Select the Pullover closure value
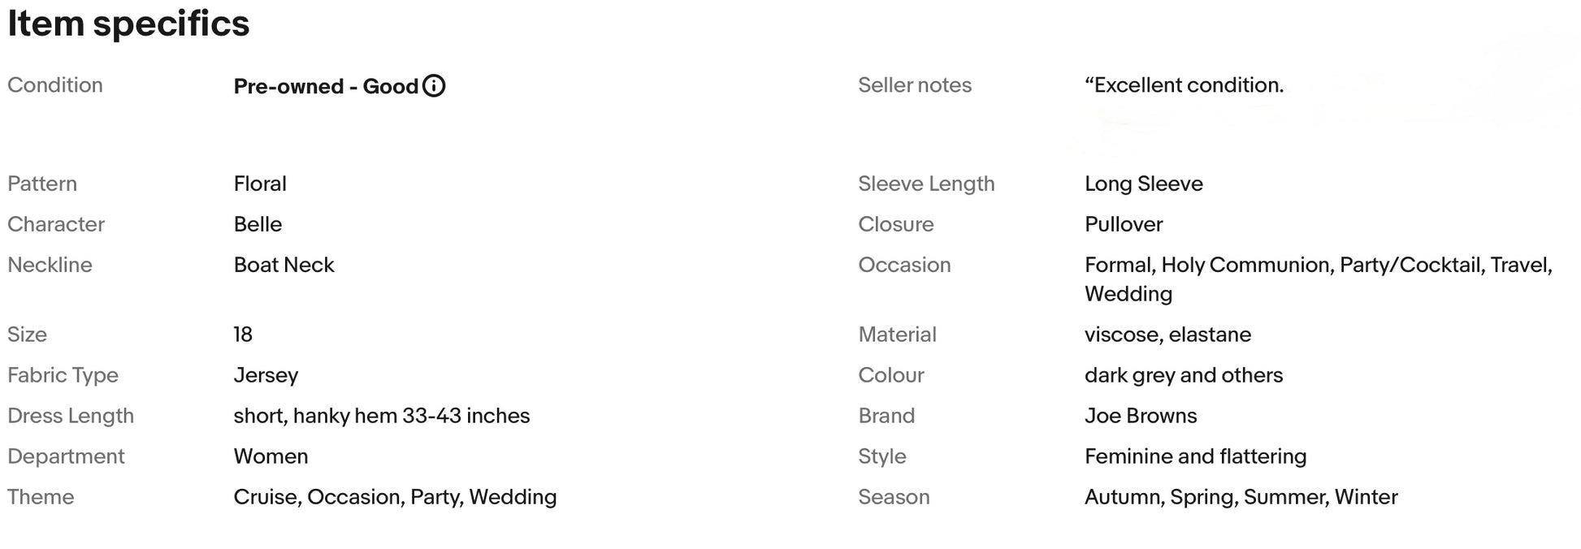The image size is (1581, 549). tap(1124, 224)
